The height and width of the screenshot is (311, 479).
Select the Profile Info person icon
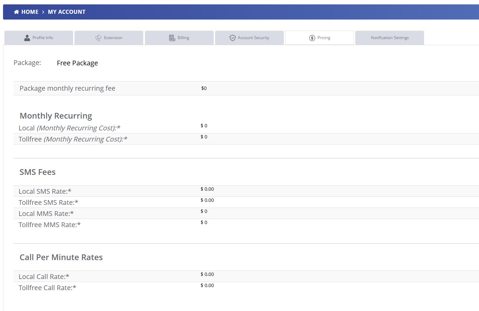coord(27,37)
